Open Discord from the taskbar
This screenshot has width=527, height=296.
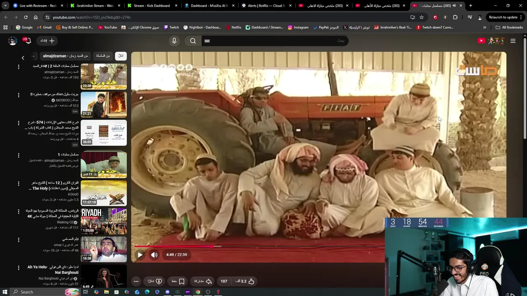(x=167, y=292)
